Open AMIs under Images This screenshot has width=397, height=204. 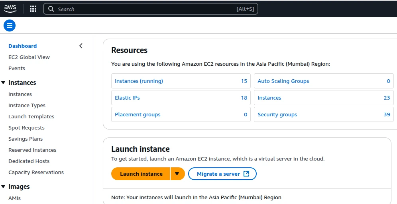pos(14,198)
